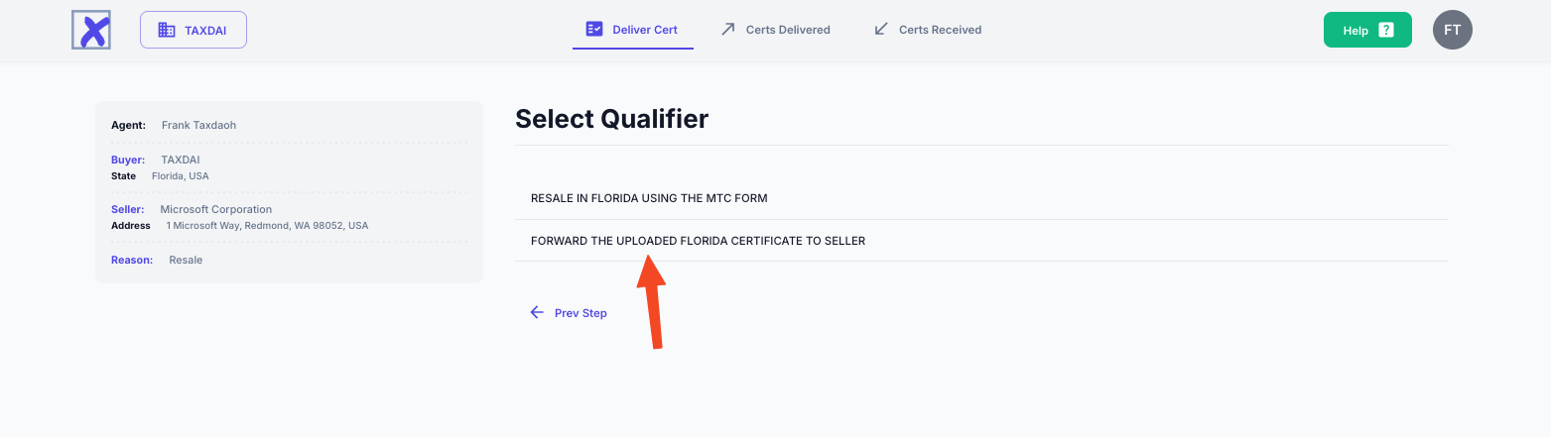1551x437 pixels.
Task: Open the FT user avatar menu
Action: [1452, 30]
